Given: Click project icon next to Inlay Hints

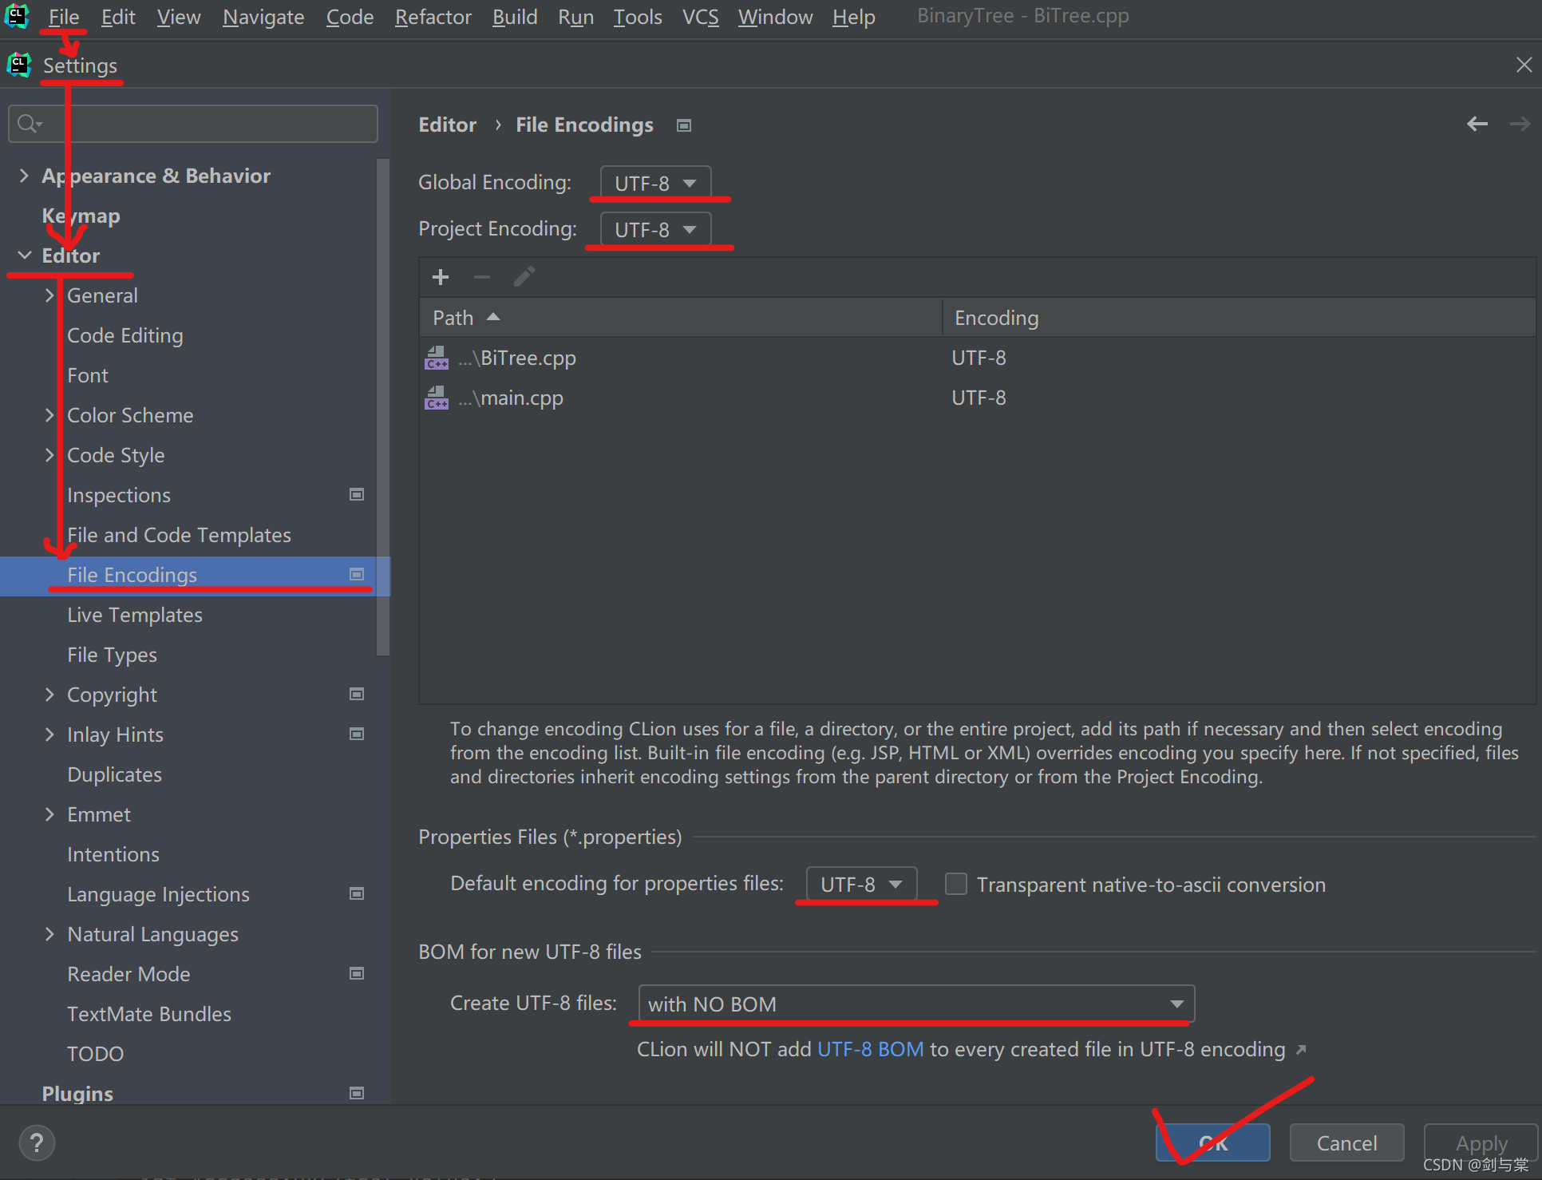Looking at the screenshot, I should click(357, 735).
